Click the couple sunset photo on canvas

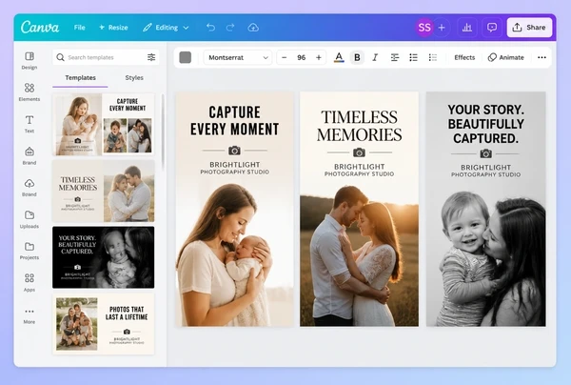coord(359,256)
